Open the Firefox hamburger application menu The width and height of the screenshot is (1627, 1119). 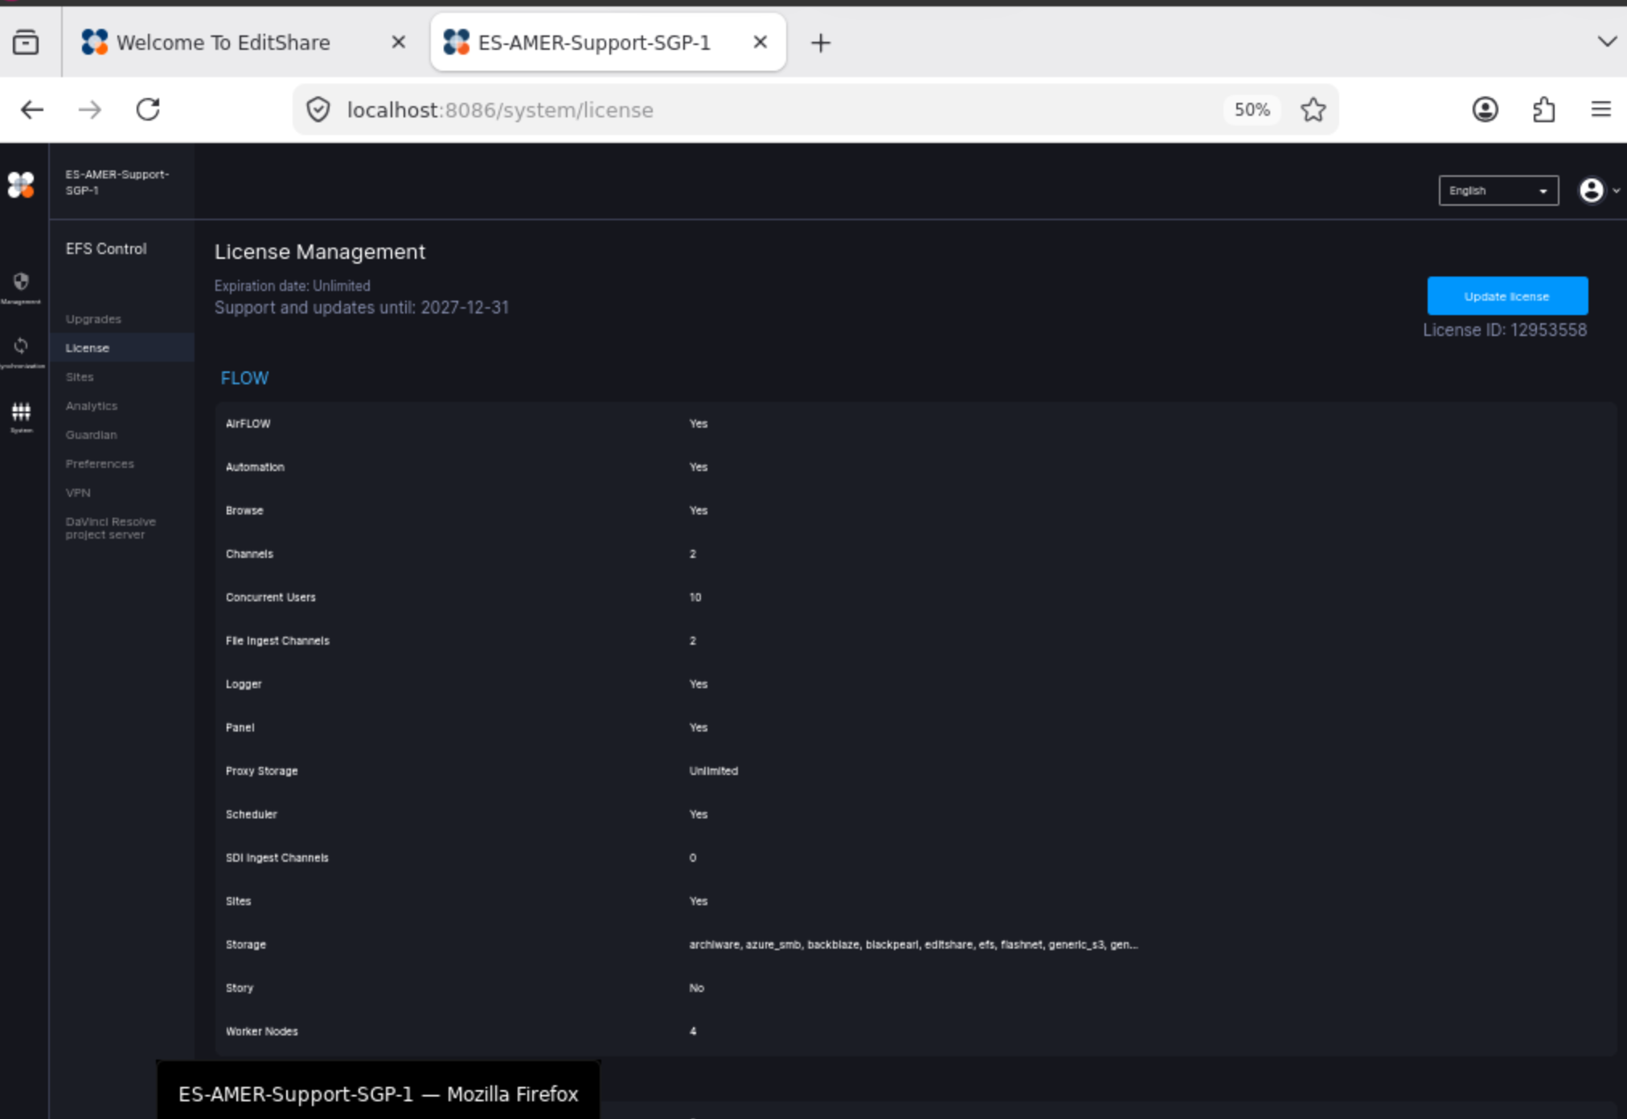(1600, 109)
